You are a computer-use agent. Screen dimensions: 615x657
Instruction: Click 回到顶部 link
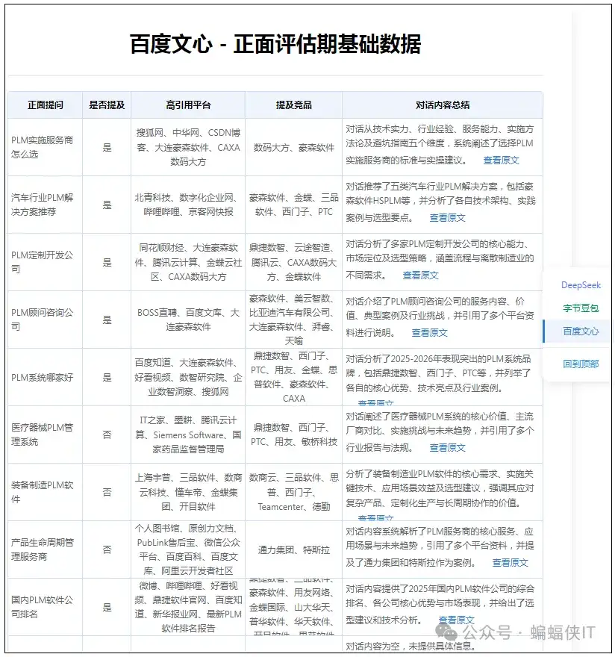click(581, 364)
